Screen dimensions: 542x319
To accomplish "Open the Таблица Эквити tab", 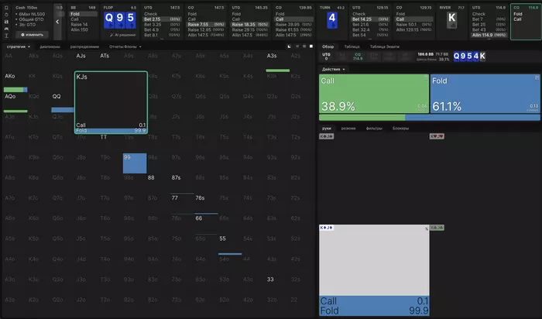I will 384,46.
